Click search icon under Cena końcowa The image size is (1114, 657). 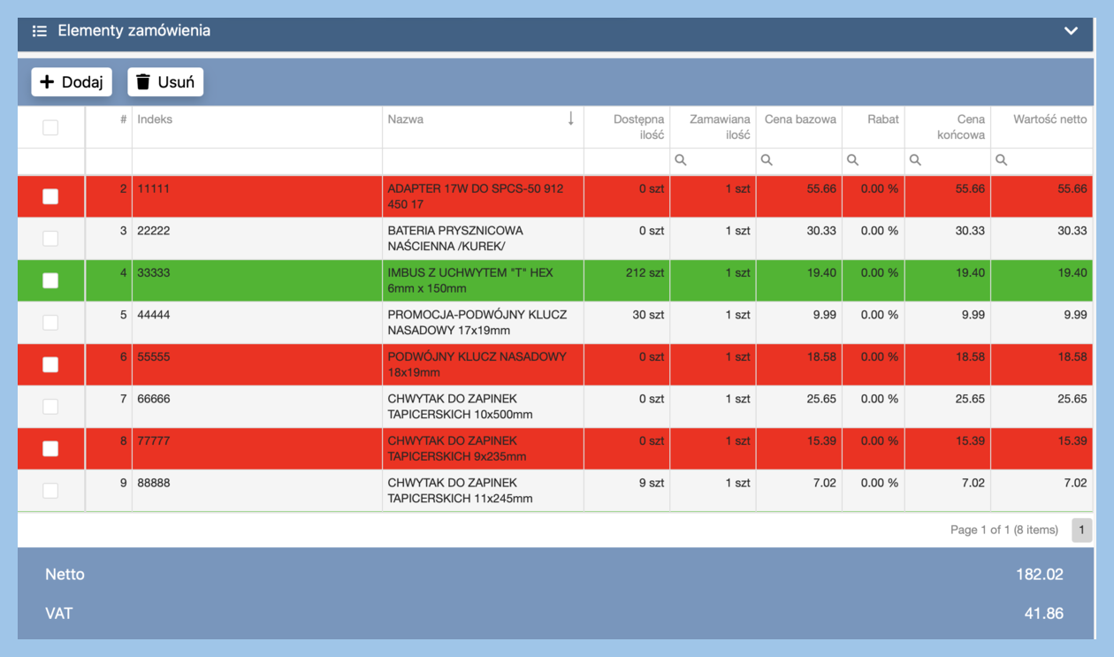click(915, 161)
